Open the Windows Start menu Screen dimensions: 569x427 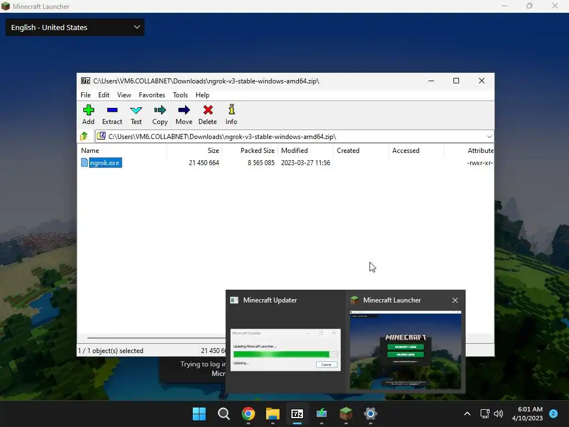(x=199, y=414)
